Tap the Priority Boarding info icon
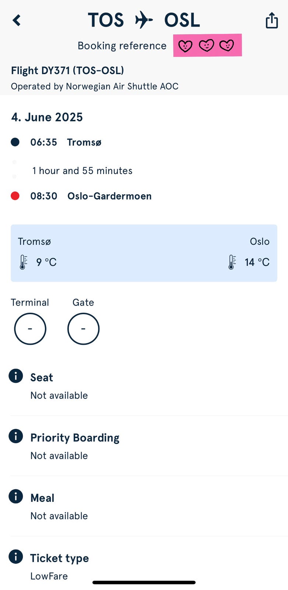The height and width of the screenshot is (590, 288). 16,436
